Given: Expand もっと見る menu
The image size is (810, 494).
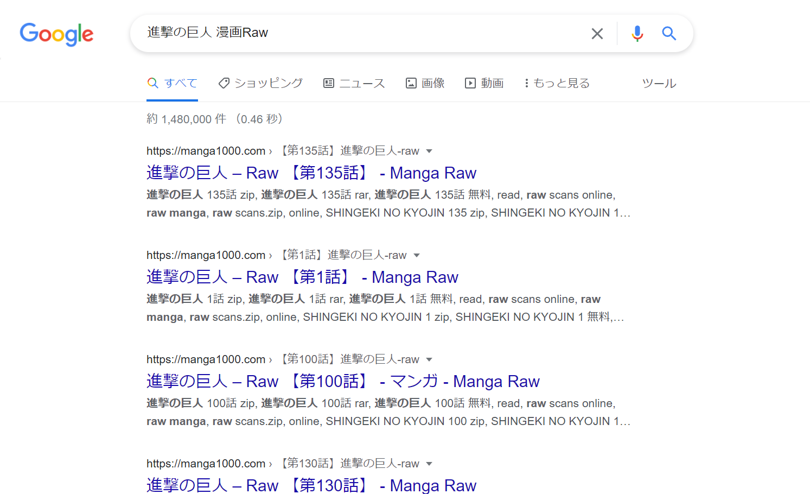Looking at the screenshot, I should [x=557, y=83].
